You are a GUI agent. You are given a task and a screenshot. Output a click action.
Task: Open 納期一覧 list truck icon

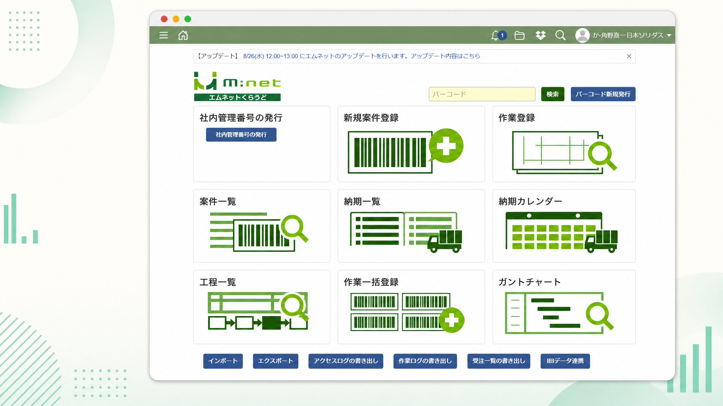pyautogui.click(x=406, y=232)
